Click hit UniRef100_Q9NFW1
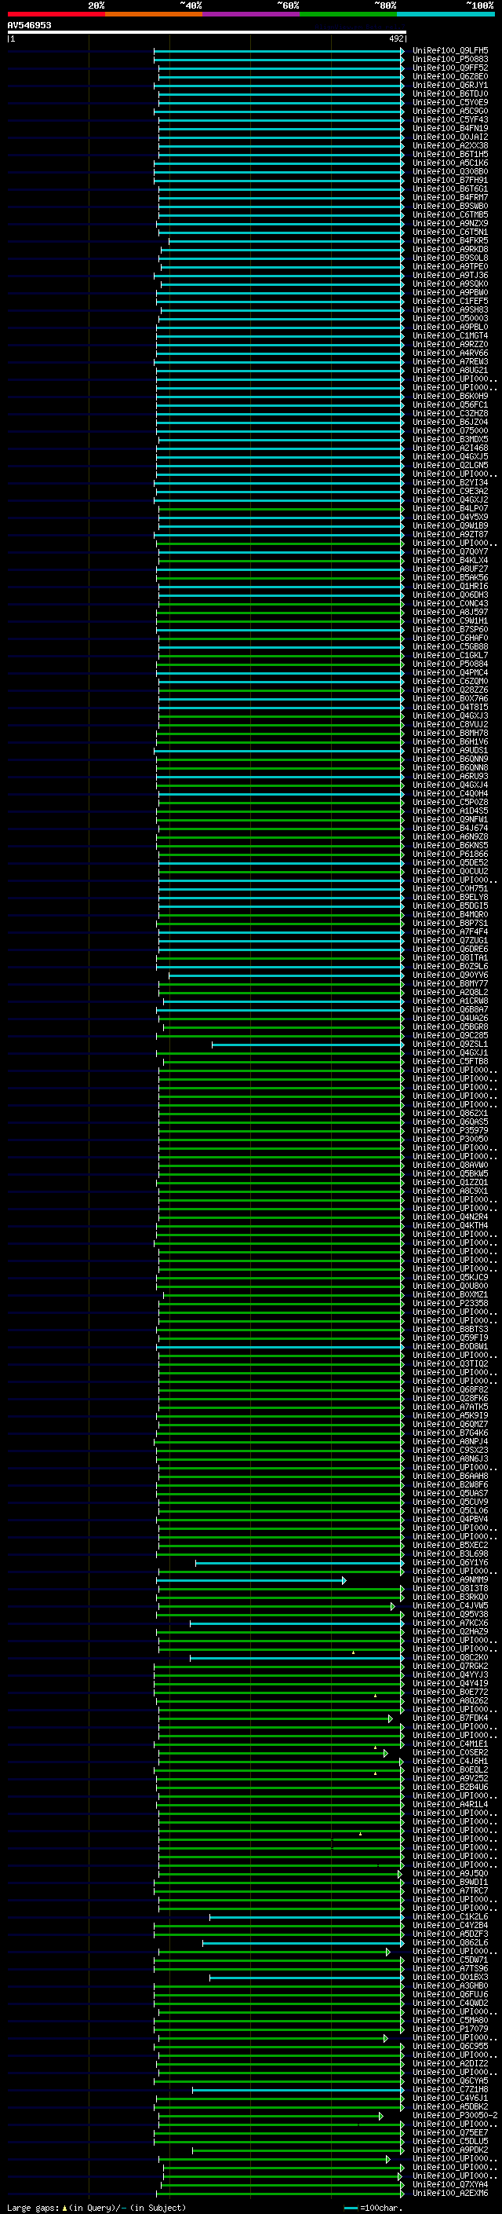Screen dimensions: 502x2214 (x=450, y=819)
